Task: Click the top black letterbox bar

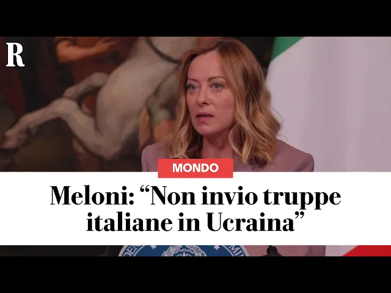Action: pos(195,18)
